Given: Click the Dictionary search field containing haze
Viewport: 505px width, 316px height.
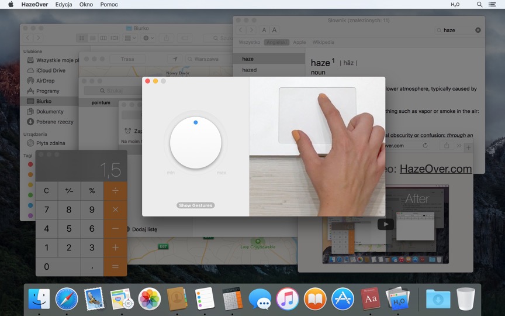Looking at the screenshot, I should (459, 30).
